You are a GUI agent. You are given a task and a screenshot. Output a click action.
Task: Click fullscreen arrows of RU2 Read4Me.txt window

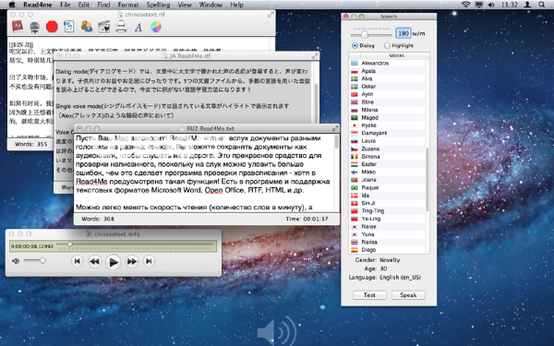(x=335, y=128)
